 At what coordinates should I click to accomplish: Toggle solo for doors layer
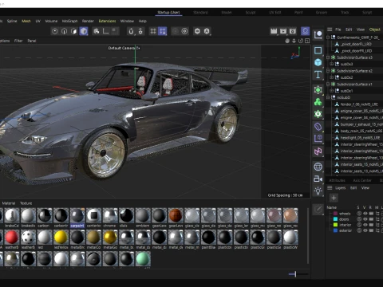[x=359, y=219]
